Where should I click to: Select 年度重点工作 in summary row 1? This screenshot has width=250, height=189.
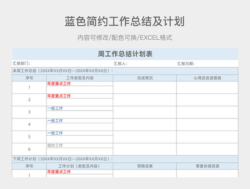pos(59,83)
